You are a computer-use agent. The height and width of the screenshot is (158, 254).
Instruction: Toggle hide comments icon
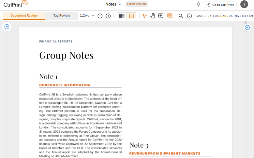(x=170, y=16)
